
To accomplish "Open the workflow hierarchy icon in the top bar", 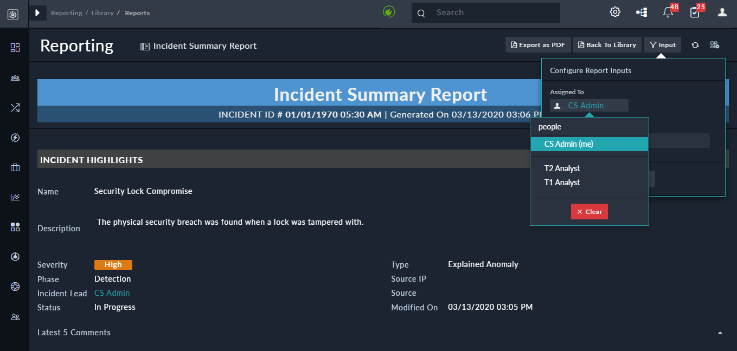I will pos(642,12).
